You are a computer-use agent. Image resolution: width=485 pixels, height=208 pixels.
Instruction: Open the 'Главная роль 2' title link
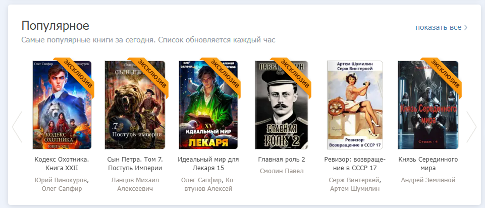click(x=282, y=160)
